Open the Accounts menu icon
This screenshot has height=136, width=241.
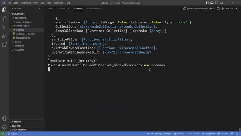click(x=4, y=118)
